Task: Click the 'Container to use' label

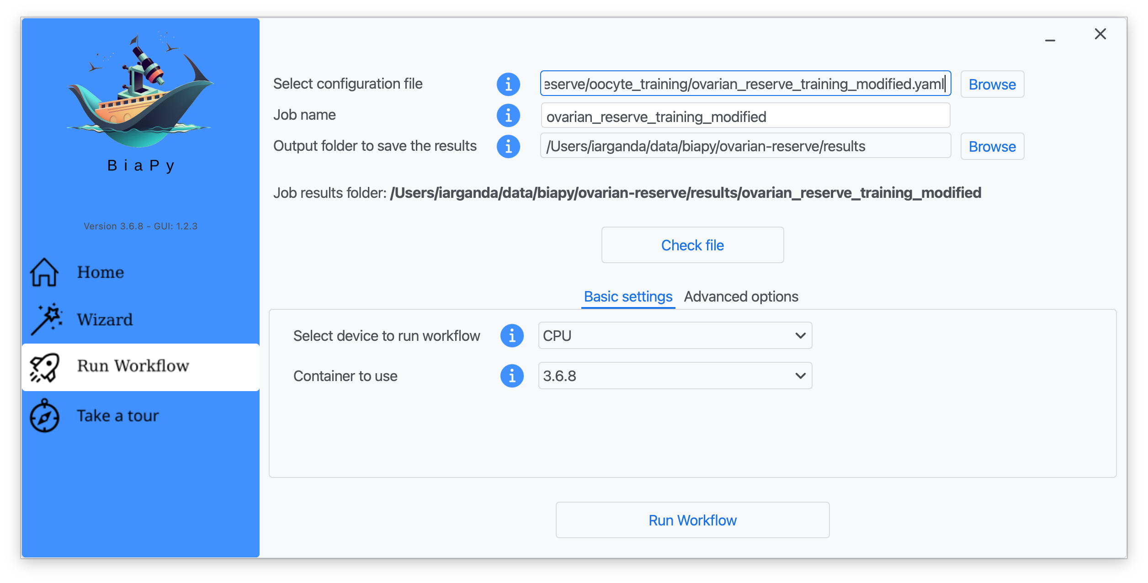Action: click(345, 376)
